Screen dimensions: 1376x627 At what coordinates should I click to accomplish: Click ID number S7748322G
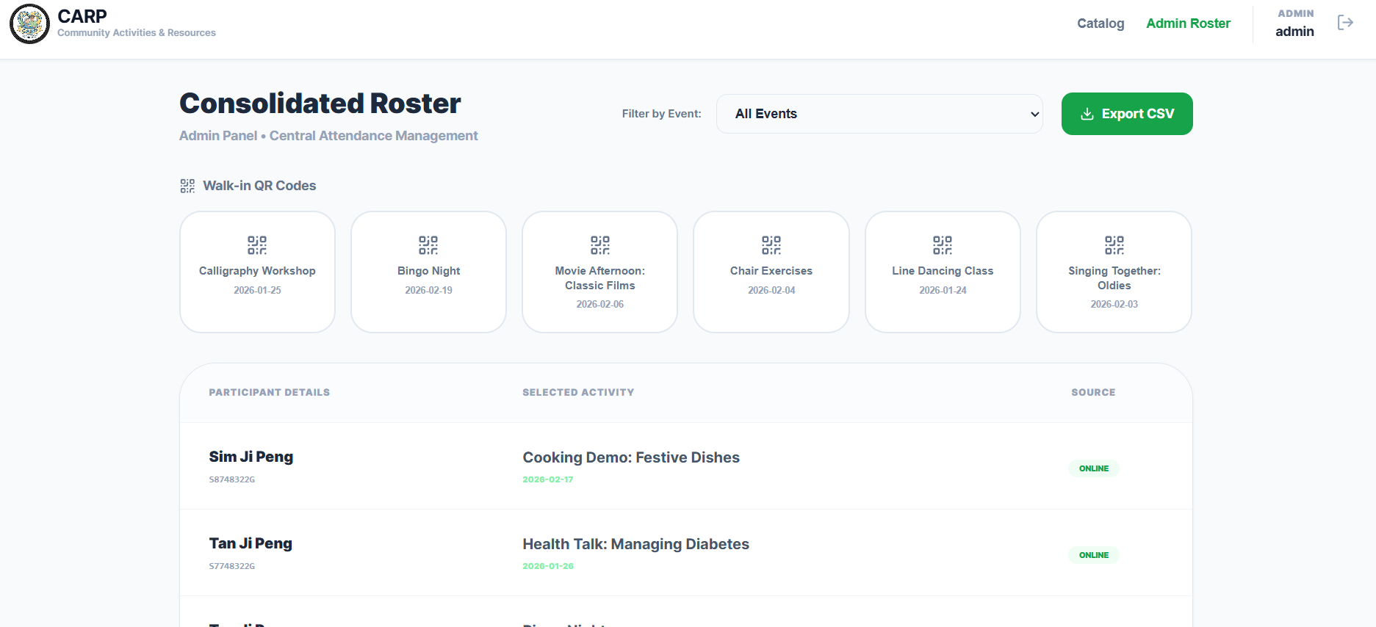point(232,566)
